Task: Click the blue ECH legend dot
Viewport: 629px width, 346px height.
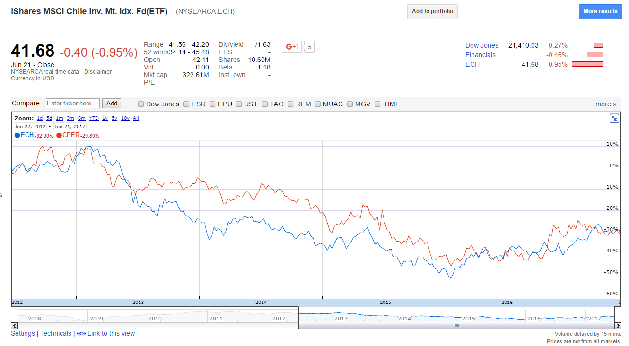Action: tap(17, 135)
